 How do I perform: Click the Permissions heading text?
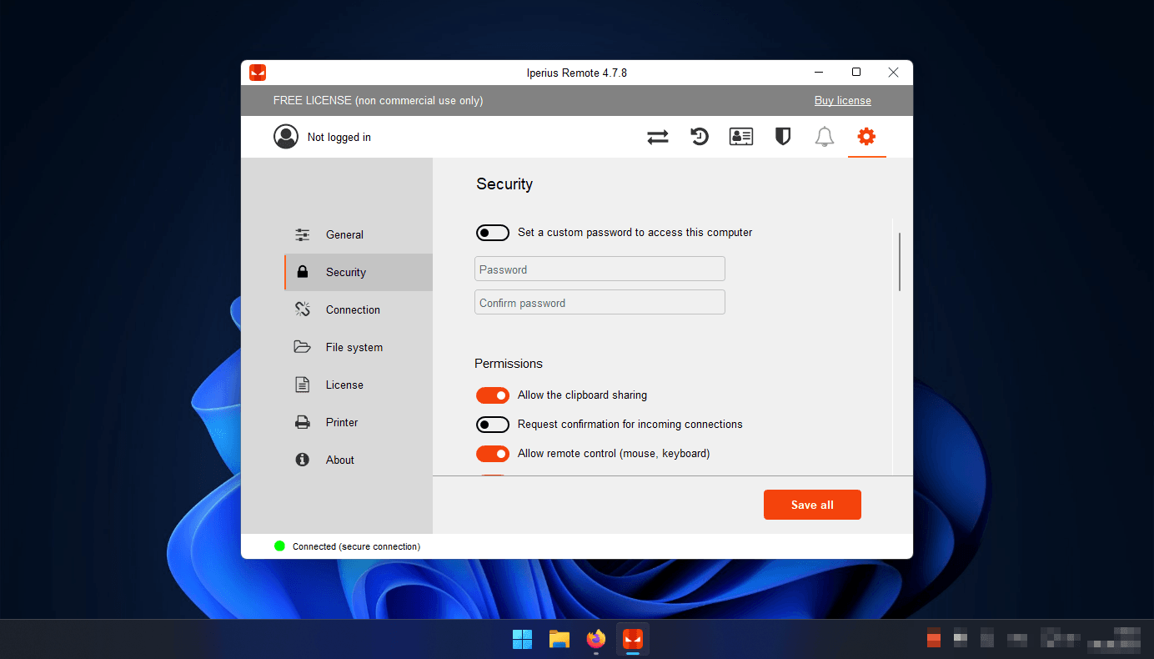(x=509, y=364)
